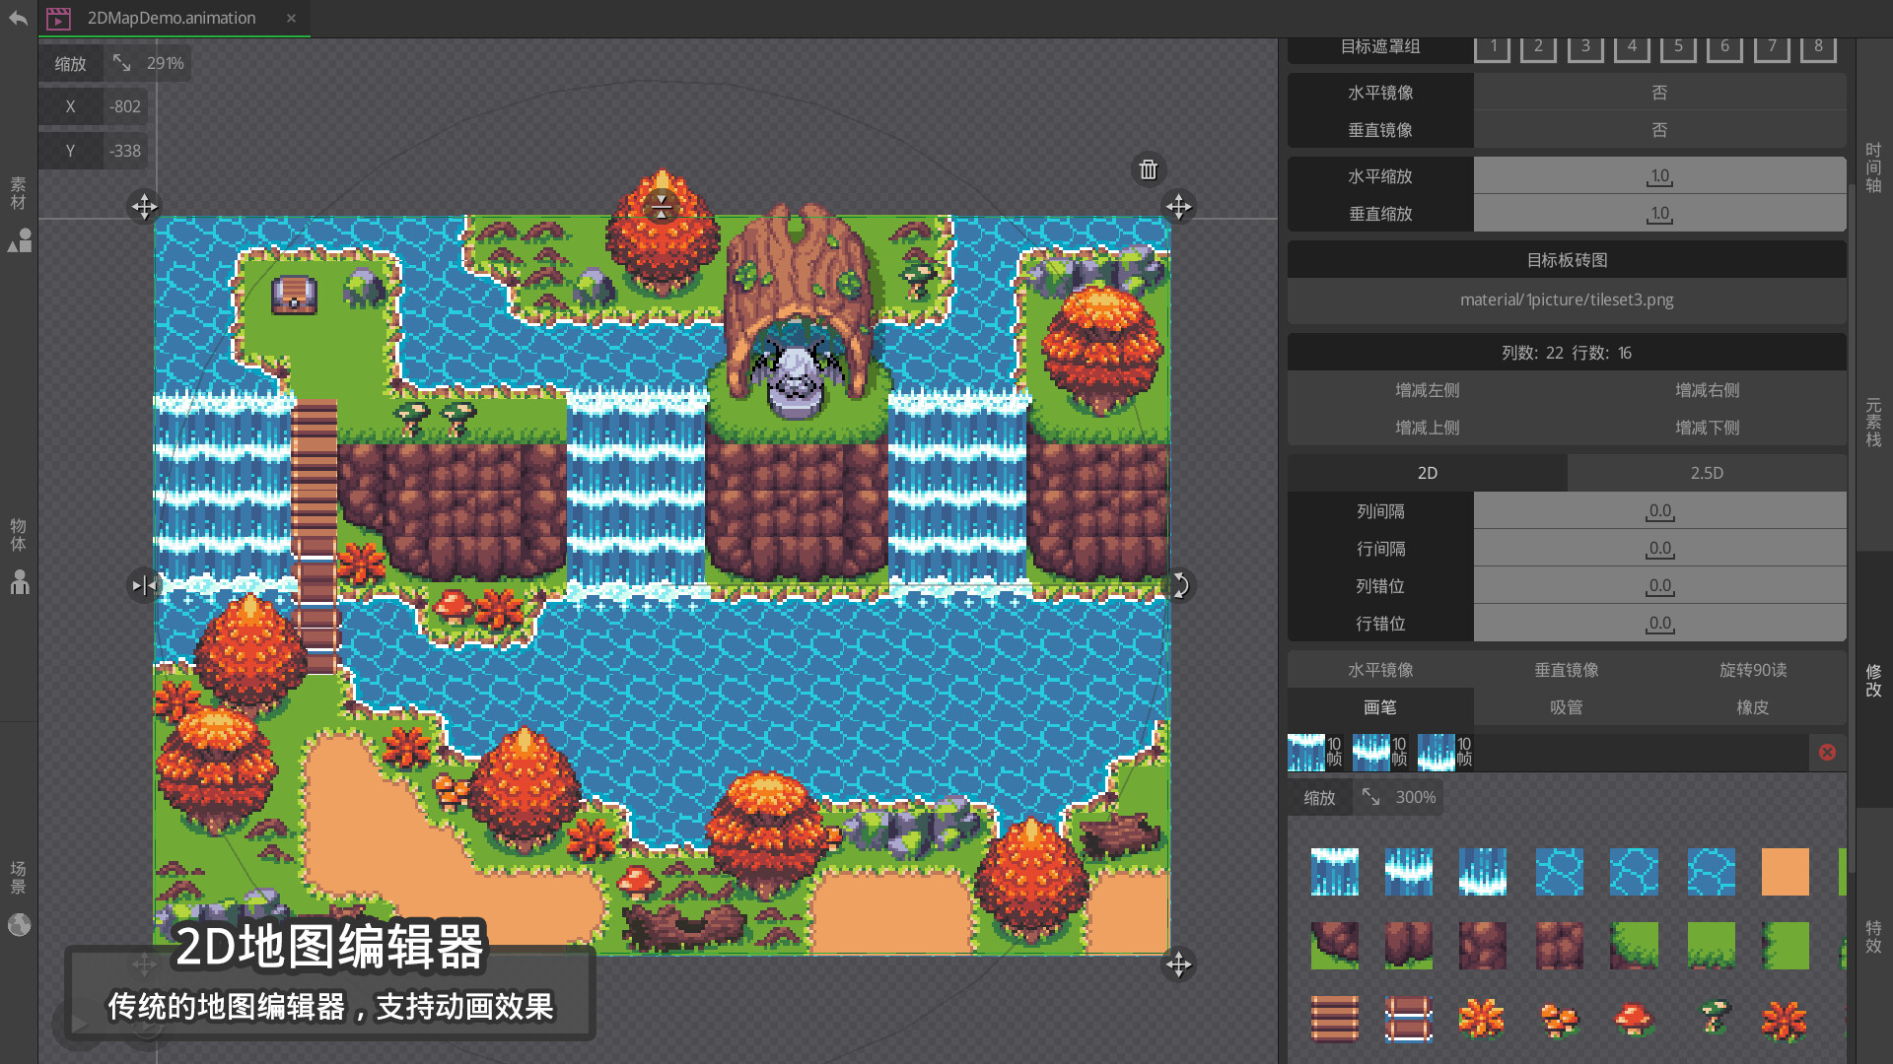Click the back arrow icon top-left
1893x1064 pixels.
click(18, 18)
